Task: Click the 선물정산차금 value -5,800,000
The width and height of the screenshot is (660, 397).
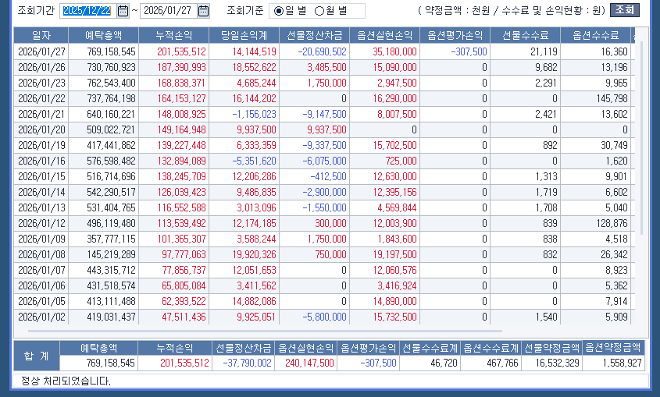Action: coord(324,317)
